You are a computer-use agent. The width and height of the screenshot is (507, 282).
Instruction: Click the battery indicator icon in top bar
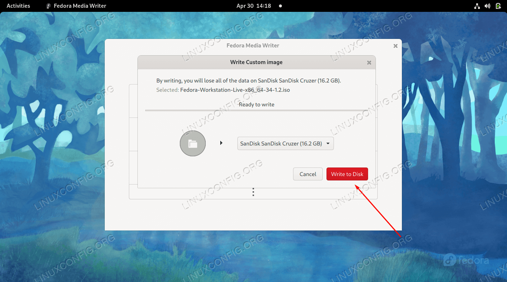(x=498, y=6)
